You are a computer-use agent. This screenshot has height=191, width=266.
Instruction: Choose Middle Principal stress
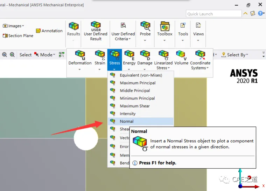coord(141,90)
